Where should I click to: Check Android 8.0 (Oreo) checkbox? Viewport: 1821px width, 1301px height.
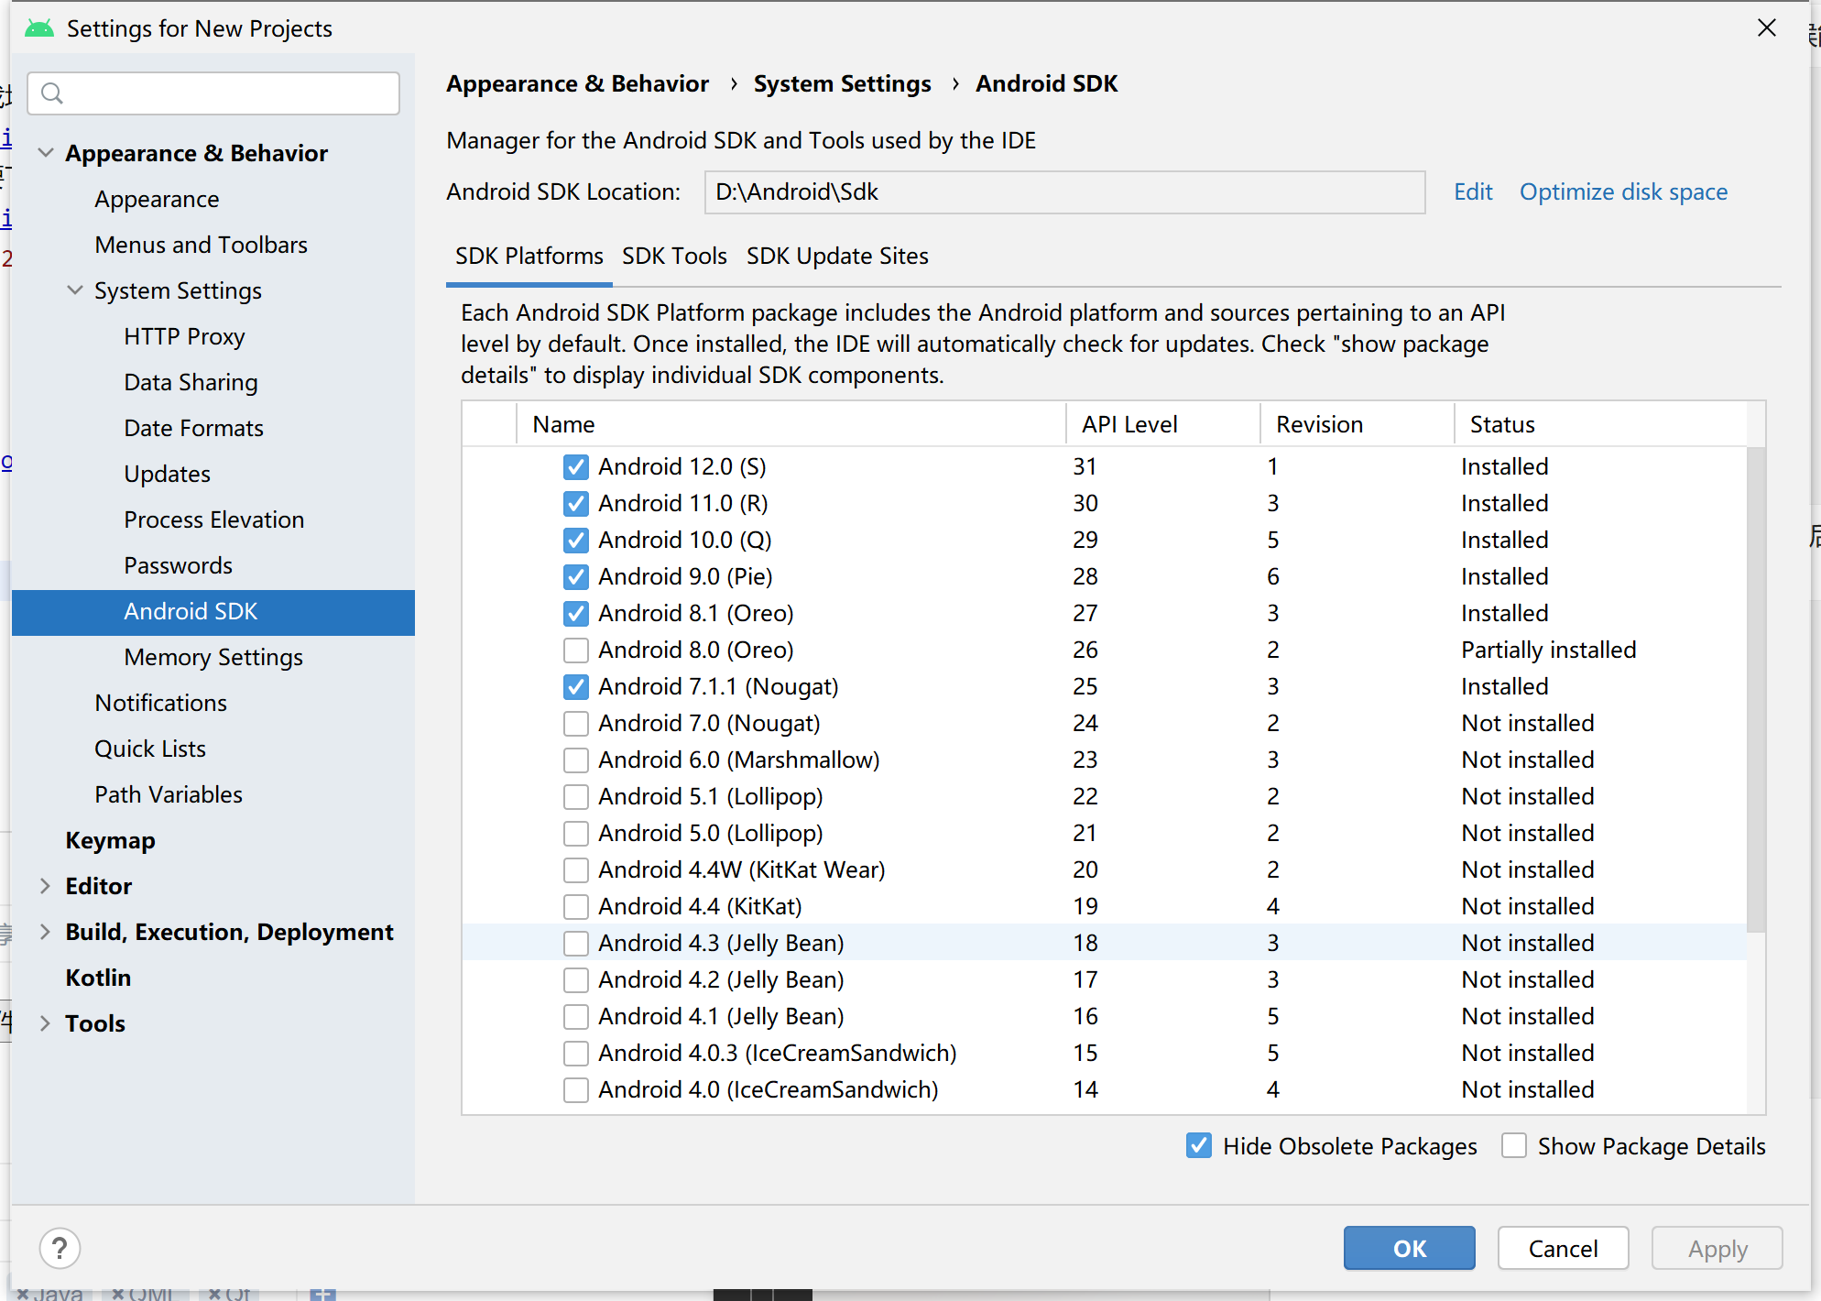coord(575,650)
